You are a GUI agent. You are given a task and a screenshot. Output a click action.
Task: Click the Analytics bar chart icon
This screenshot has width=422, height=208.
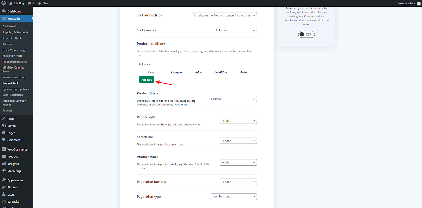pos(4,164)
